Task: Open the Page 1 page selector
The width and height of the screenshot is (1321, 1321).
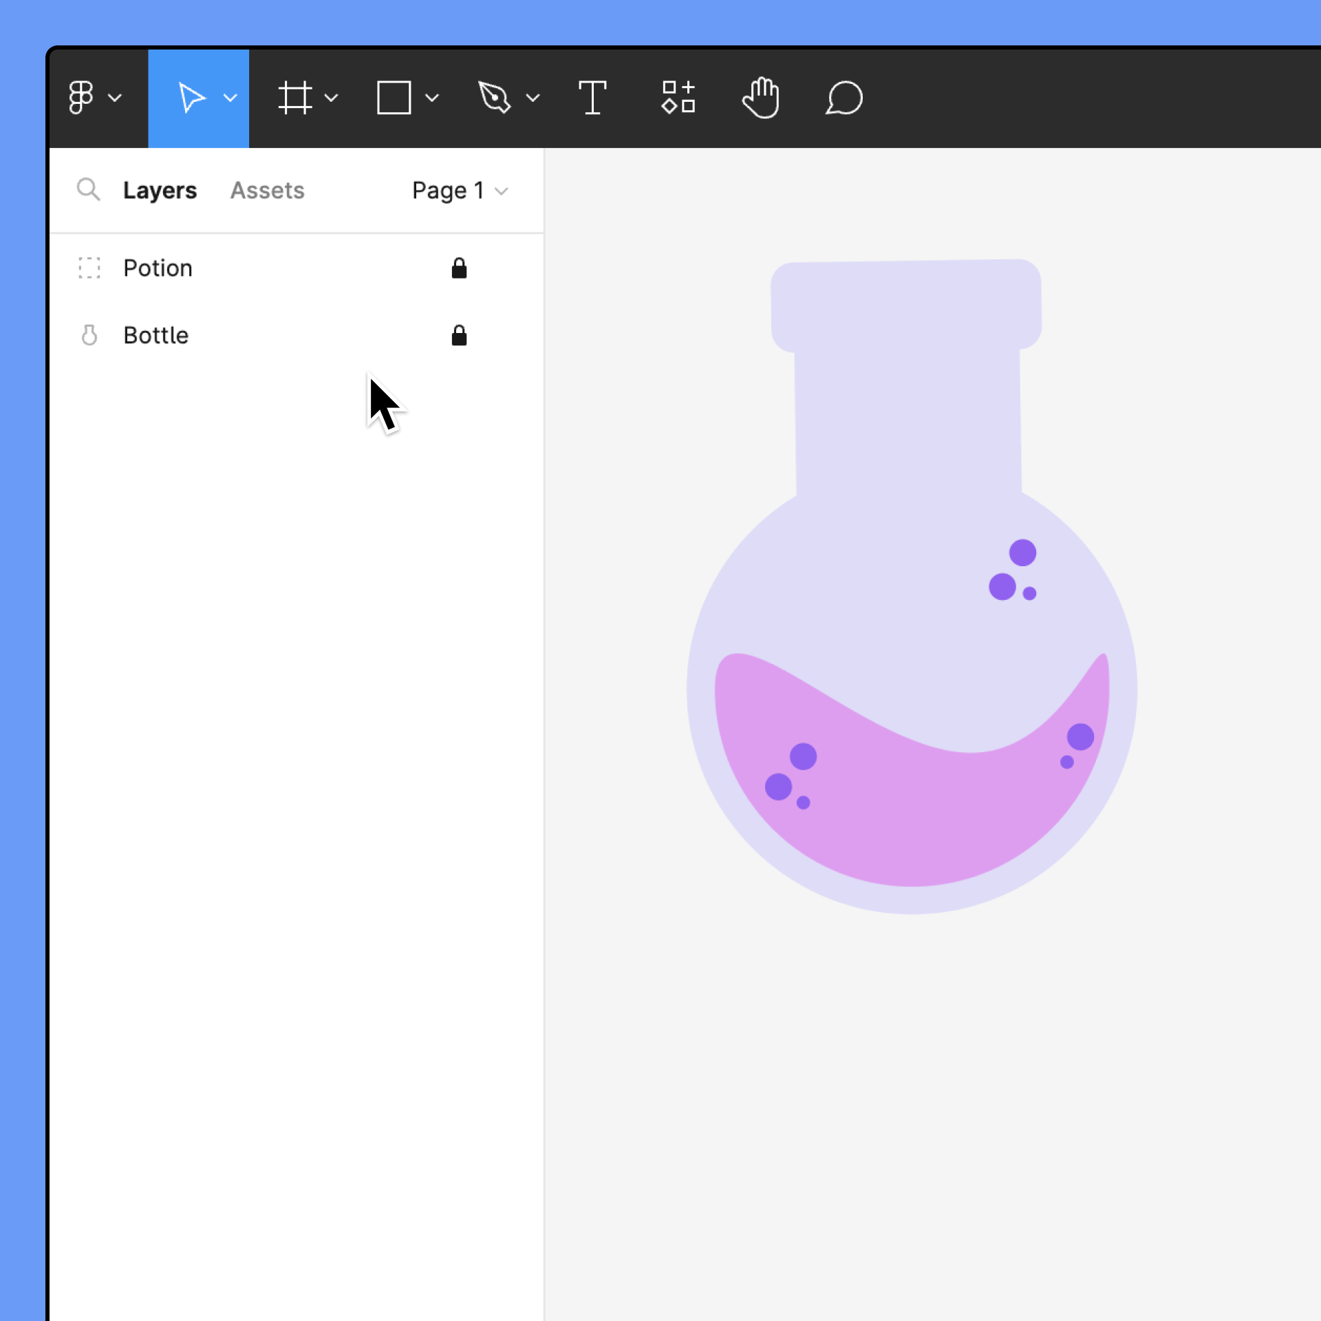Action: (459, 191)
